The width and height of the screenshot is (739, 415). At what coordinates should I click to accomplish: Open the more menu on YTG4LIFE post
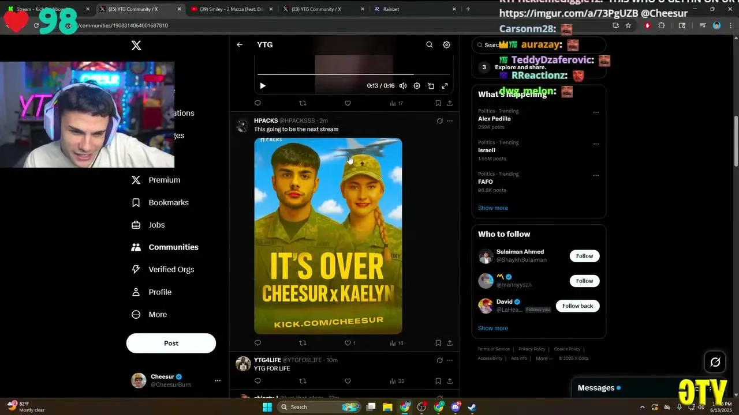[450, 360]
